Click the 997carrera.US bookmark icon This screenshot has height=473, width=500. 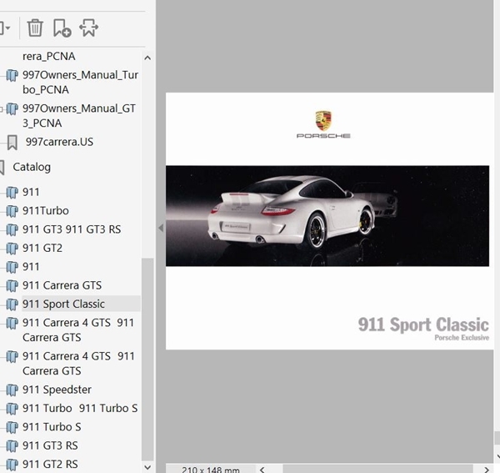(x=12, y=143)
